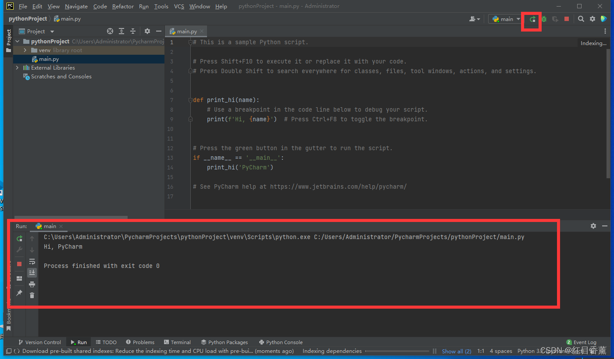Click the 1:1 cursor position indicator
Viewport: 614px width, 359px height.
click(481, 351)
